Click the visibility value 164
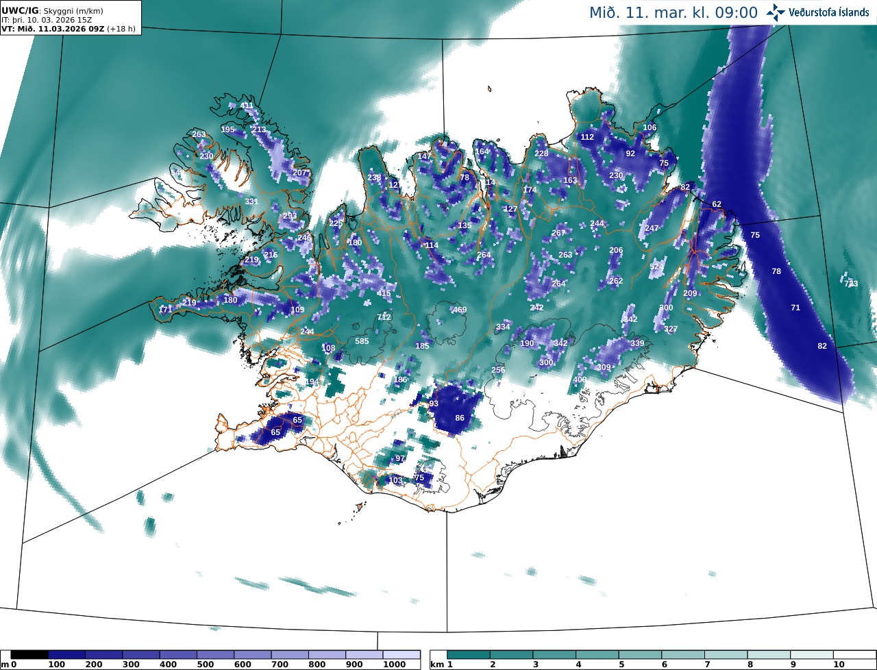 click(x=482, y=151)
